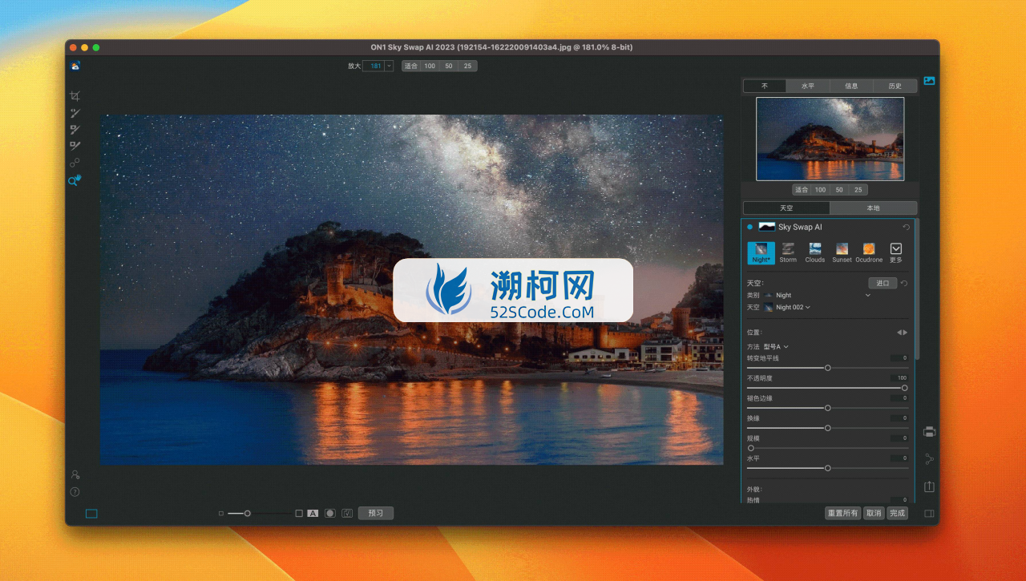
Task: Switch to the 信息 tab
Action: [851, 86]
